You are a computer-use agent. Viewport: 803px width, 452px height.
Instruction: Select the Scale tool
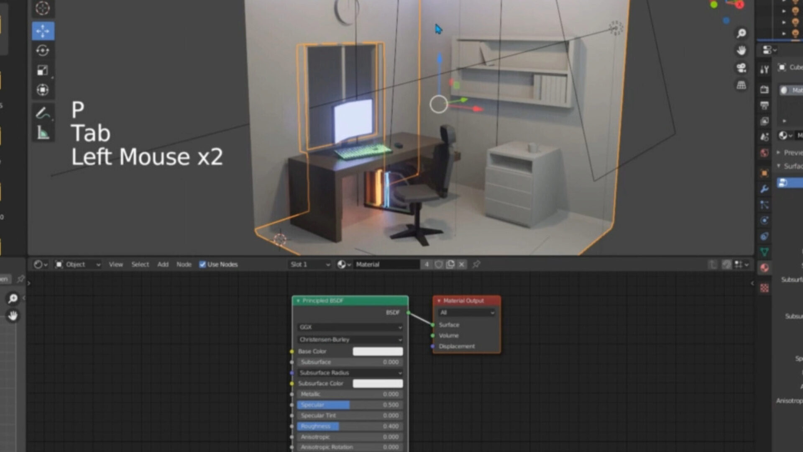tap(43, 70)
